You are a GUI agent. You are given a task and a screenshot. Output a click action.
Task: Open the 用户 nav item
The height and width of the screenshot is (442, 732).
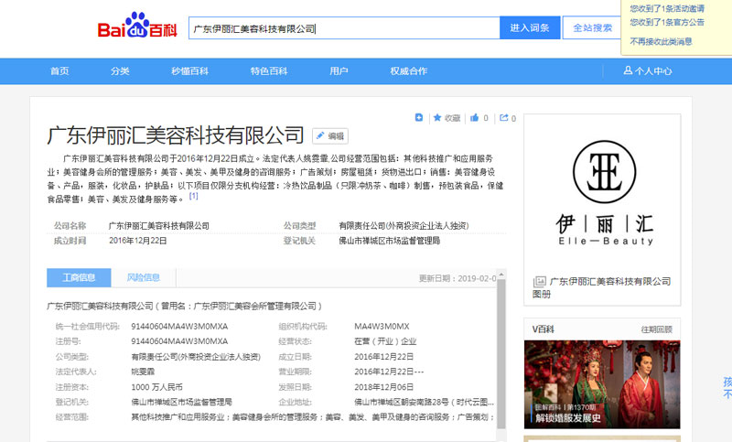(x=339, y=71)
